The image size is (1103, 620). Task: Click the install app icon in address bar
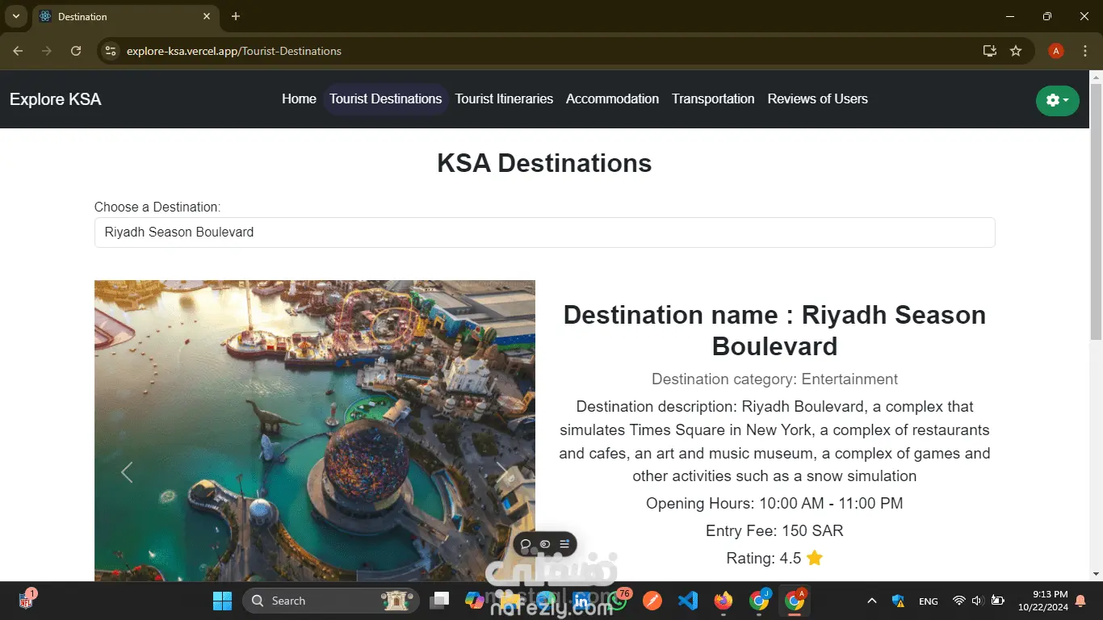point(989,51)
